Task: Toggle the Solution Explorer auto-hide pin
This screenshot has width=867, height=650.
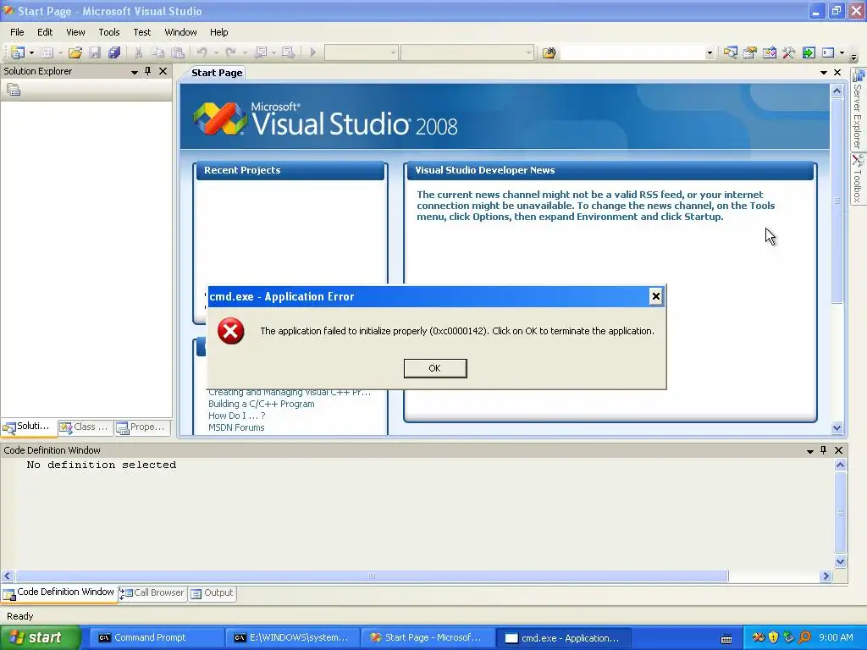Action: tap(147, 71)
